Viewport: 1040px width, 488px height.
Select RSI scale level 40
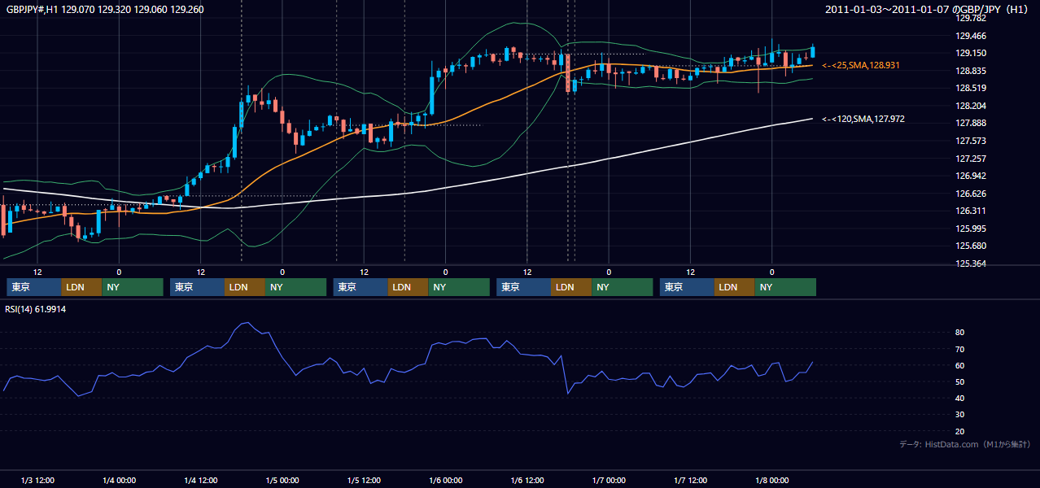click(959, 398)
